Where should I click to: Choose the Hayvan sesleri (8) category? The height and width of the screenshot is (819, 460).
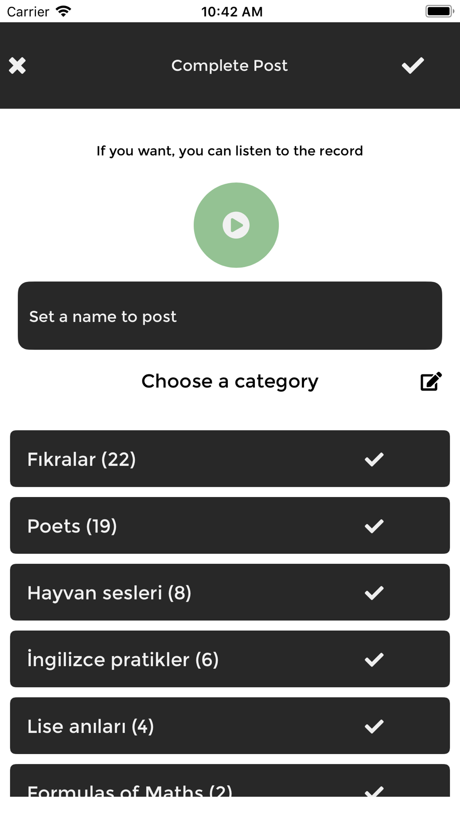coord(184,592)
